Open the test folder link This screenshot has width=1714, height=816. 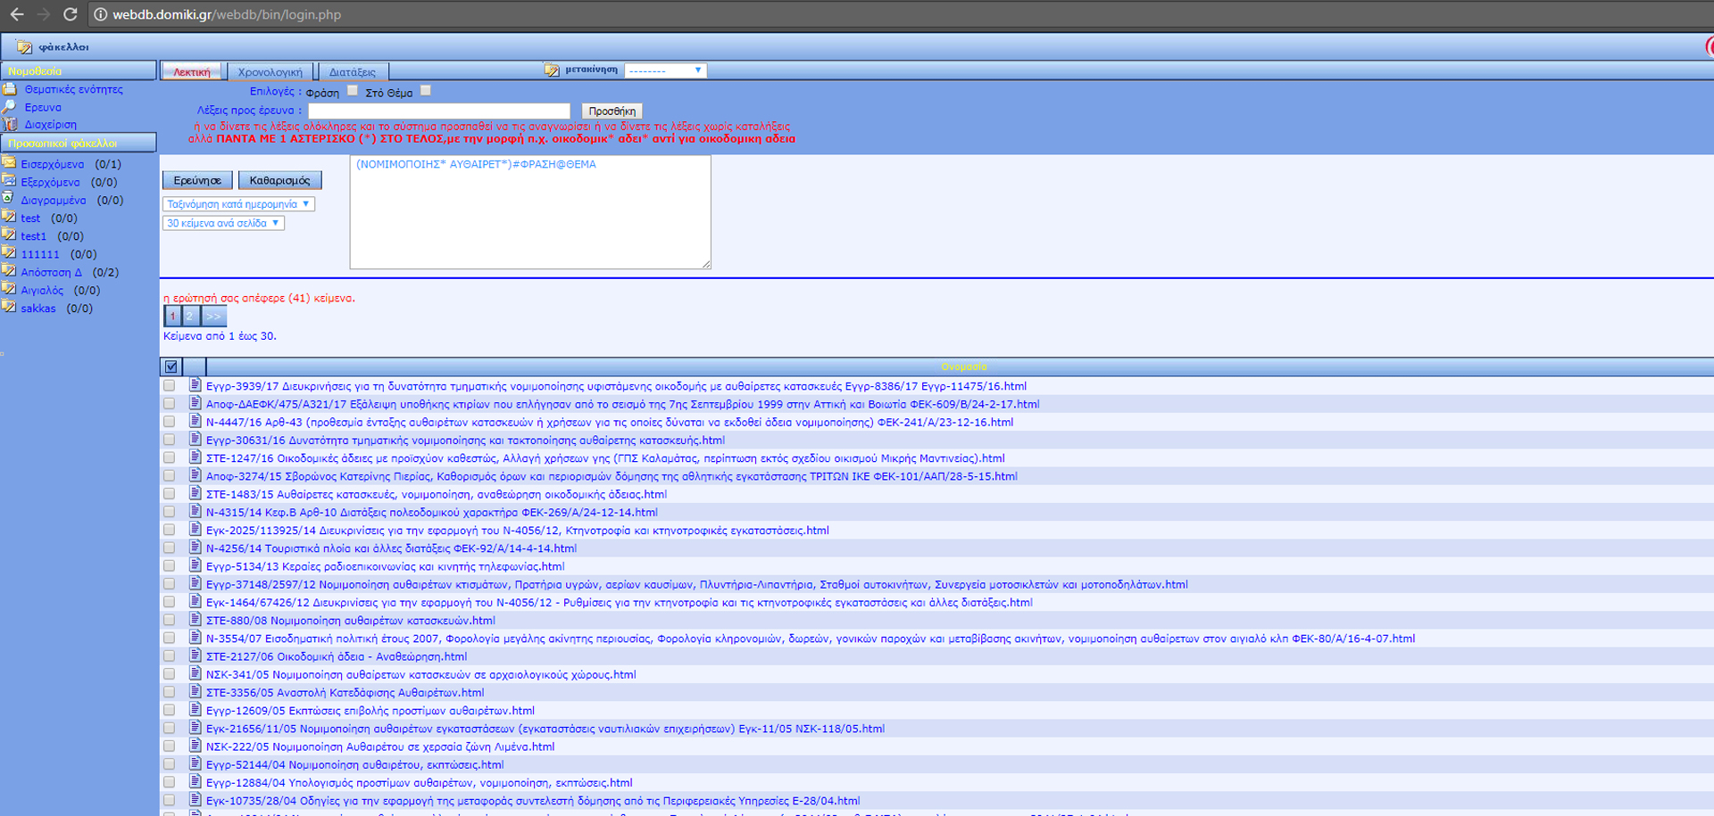30,218
